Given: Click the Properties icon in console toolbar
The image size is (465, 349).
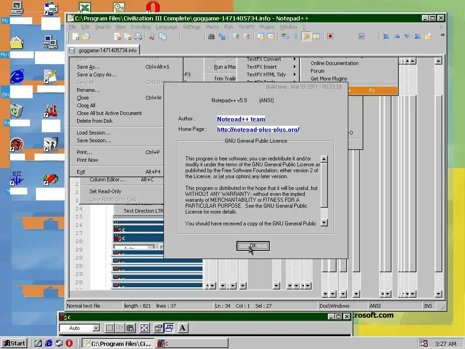Looking at the screenshot, I should point(158,328).
